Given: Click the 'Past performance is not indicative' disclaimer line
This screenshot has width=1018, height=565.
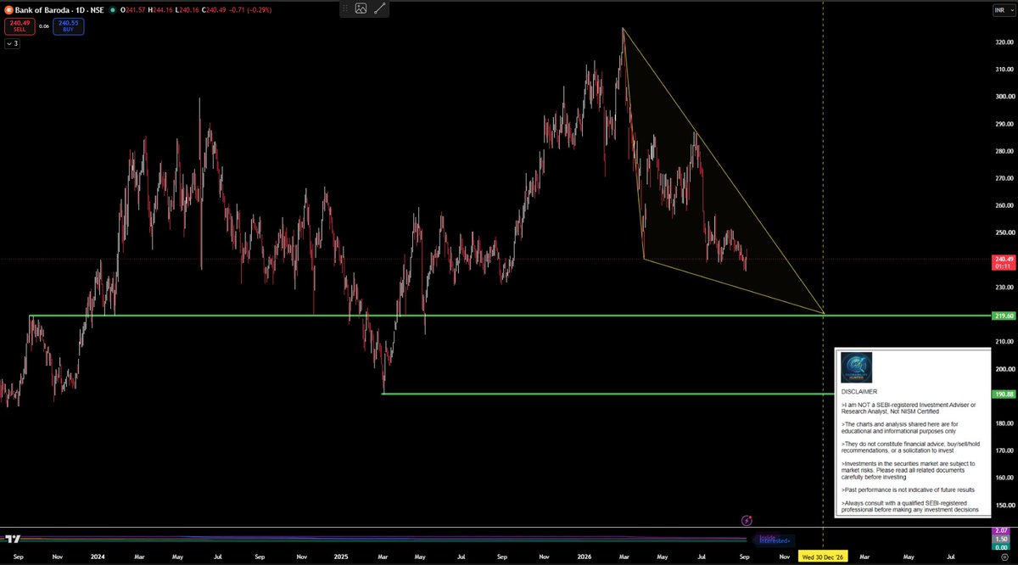Looking at the screenshot, I should (909, 490).
